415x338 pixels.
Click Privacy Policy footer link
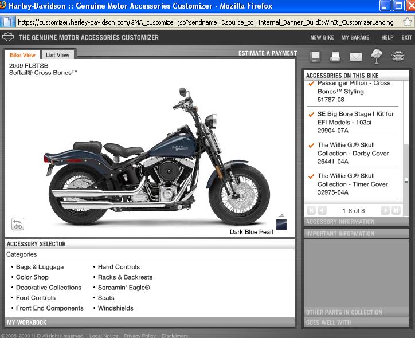pos(140,336)
